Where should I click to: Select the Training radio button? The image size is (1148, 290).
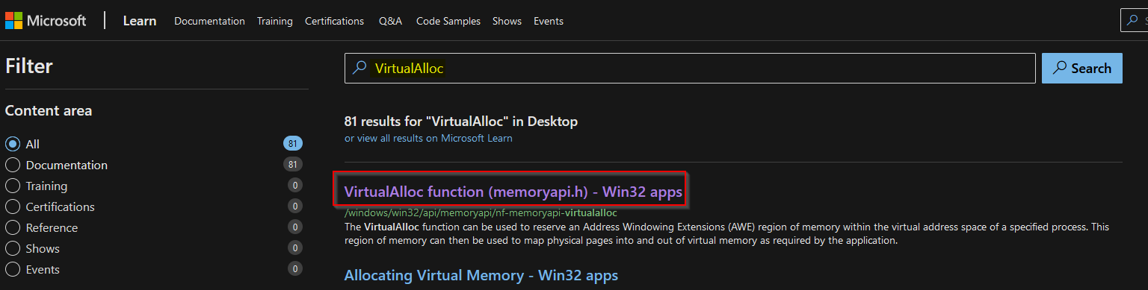click(x=12, y=186)
